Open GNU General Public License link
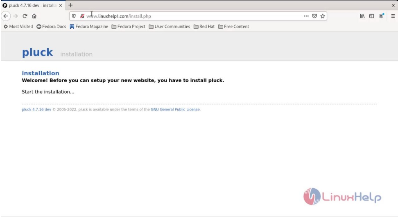 (175, 109)
